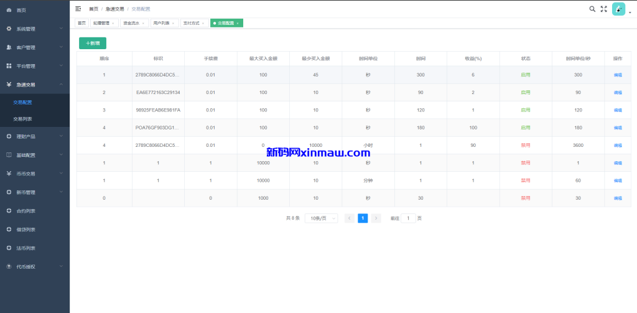This screenshot has height=313, width=637.
Task: Click the 客户管理 user icon
Action: [9, 47]
